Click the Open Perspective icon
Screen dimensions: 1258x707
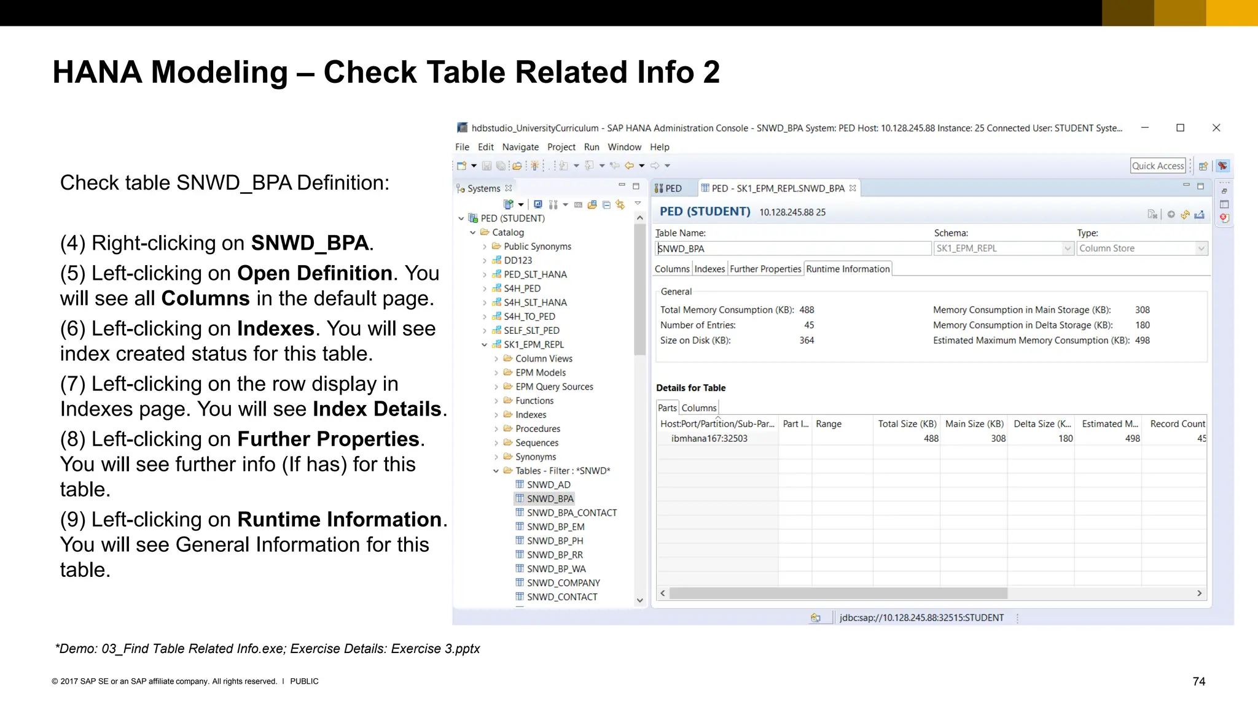pos(1203,166)
